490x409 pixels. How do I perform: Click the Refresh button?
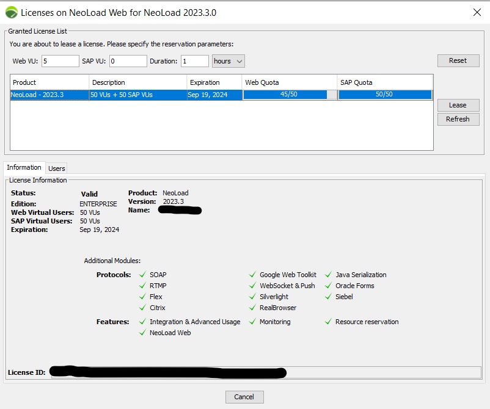coord(458,119)
